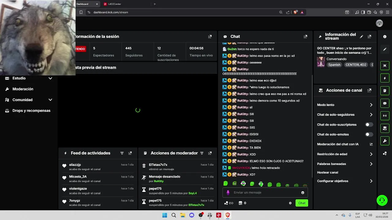Screen dimensions: 392x220
Task: Pop out the Acciones de moderador panel
Action: pyautogui.click(x=210, y=153)
